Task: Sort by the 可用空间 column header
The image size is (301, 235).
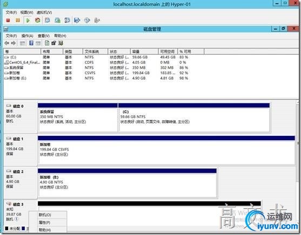Action: [168, 51]
